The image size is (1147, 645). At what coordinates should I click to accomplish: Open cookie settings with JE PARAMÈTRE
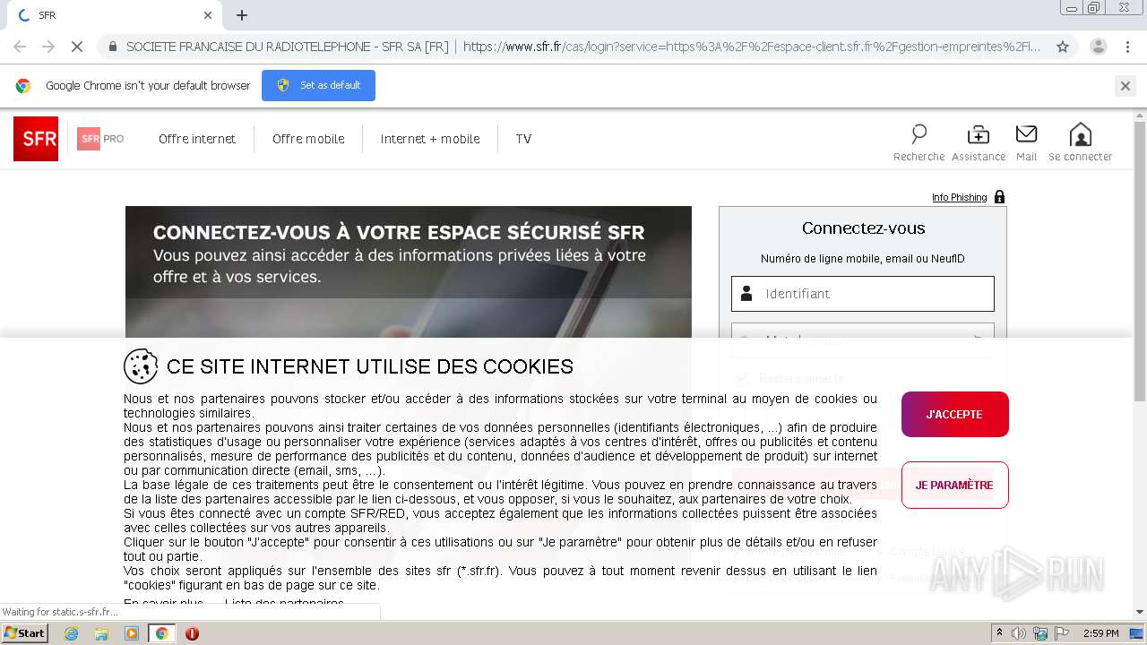[954, 485]
